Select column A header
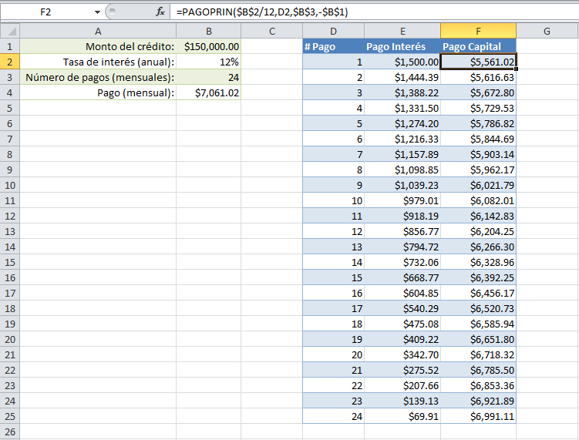The height and width of the screenshot is (440, 579). pos(98,31)
